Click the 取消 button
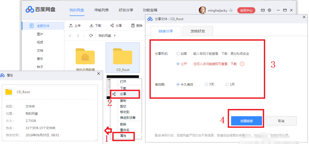 [281, 121]
